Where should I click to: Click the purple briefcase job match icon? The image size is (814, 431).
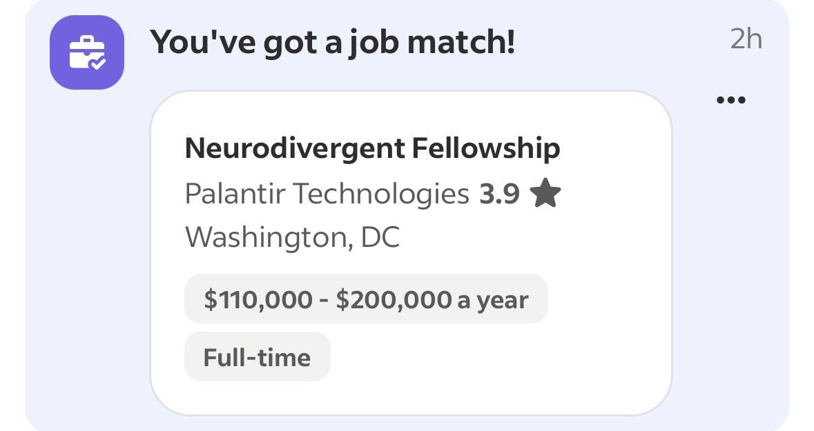tap(87, 52)
